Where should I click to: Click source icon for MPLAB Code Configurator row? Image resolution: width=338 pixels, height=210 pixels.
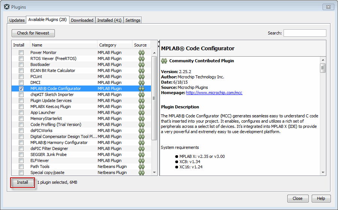pyautogui.click(x=141, y=88)
